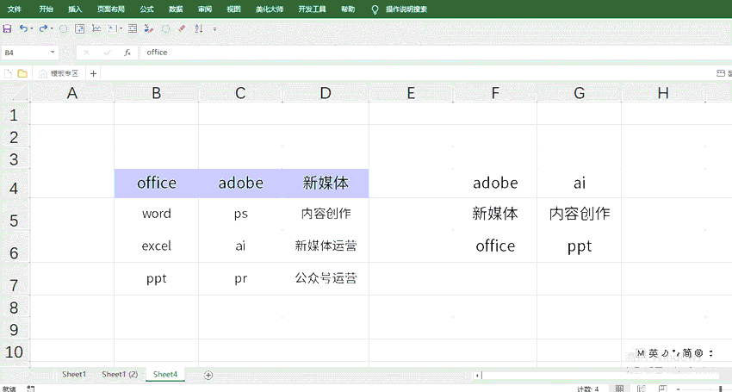
Task: Click the sheet-with-arrows icon in toolbar
Action: coord(80,28)
